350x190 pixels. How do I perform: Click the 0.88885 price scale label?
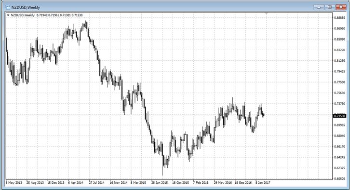pyautogui.click(x=339, y=18)
